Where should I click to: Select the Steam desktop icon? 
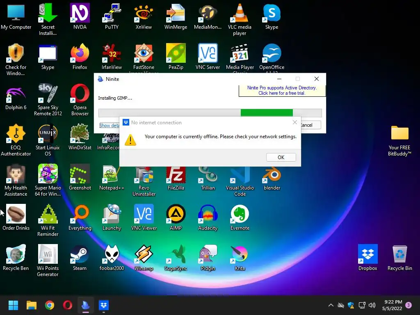80,258
